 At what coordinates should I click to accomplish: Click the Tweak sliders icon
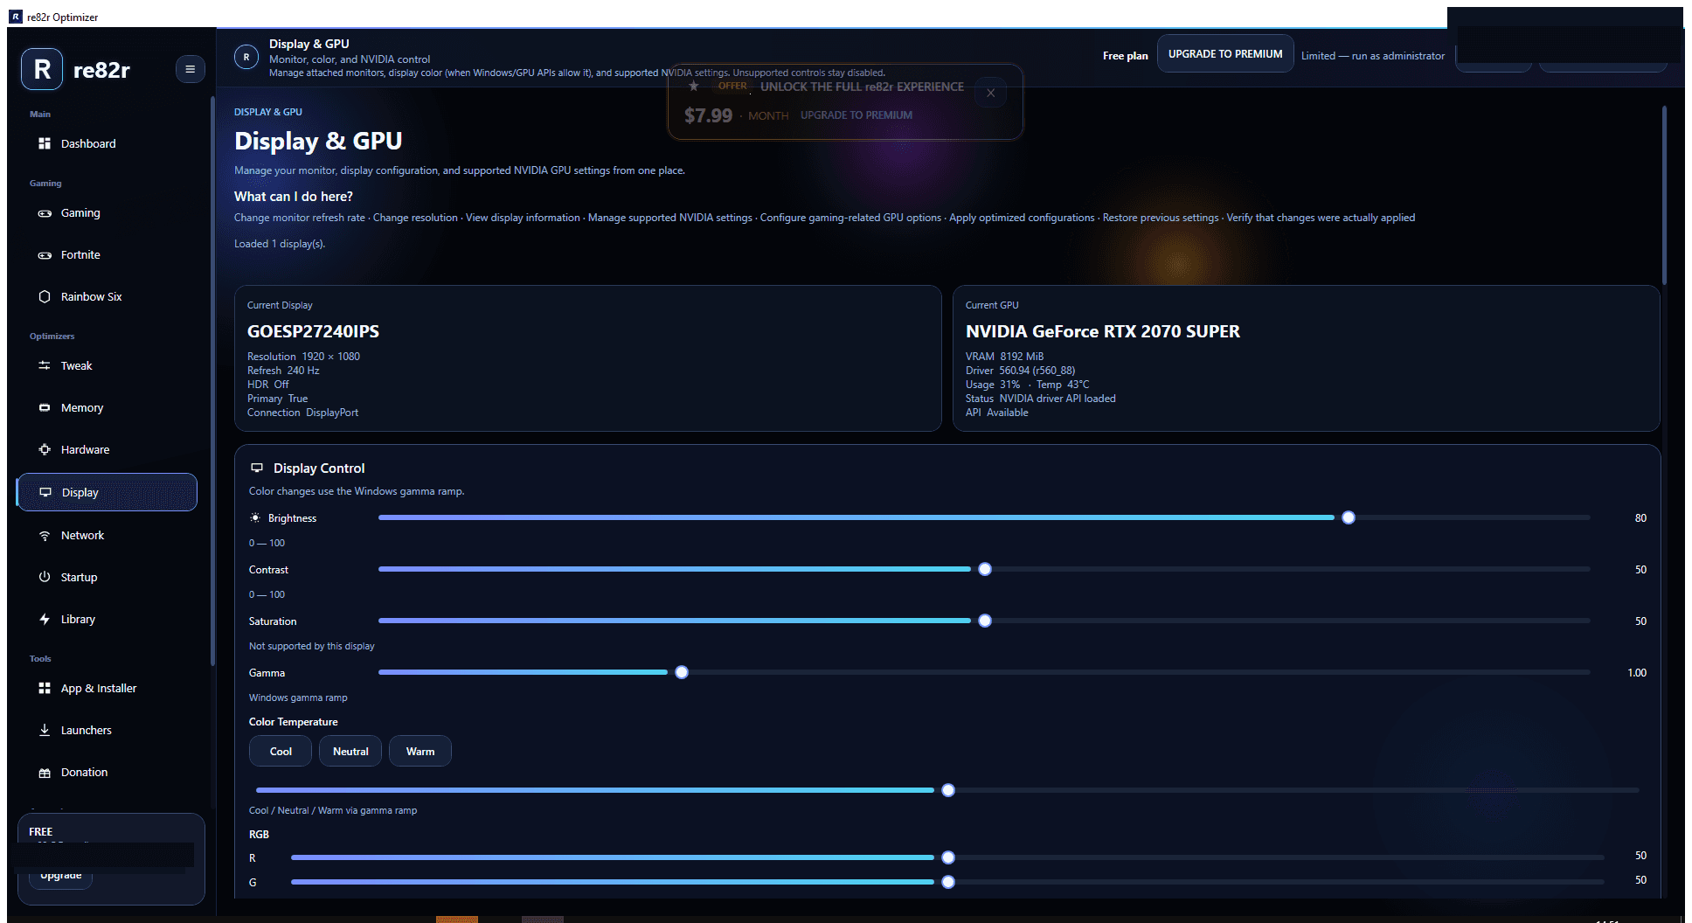click(x=45, y=365)
